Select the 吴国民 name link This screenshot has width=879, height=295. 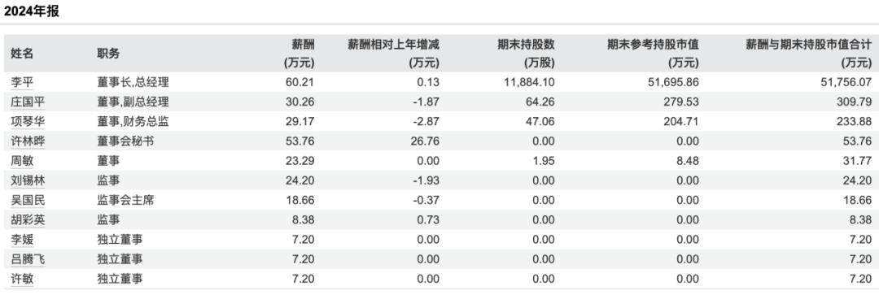(x=28, y=201)
